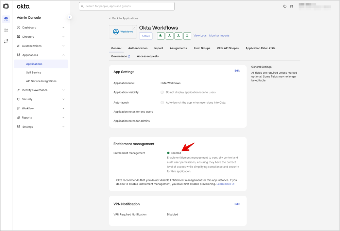The image size is (340, 231).
Task: Open the add-apps grid icon in left rail
Action: click(x=6, y=30)
